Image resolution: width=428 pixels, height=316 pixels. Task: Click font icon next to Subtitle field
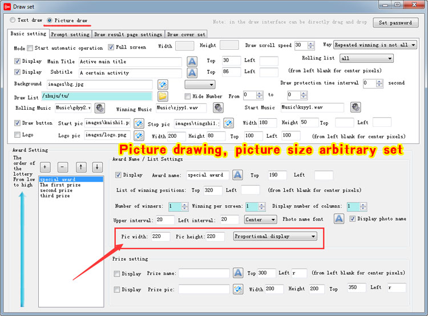[192, 73]
